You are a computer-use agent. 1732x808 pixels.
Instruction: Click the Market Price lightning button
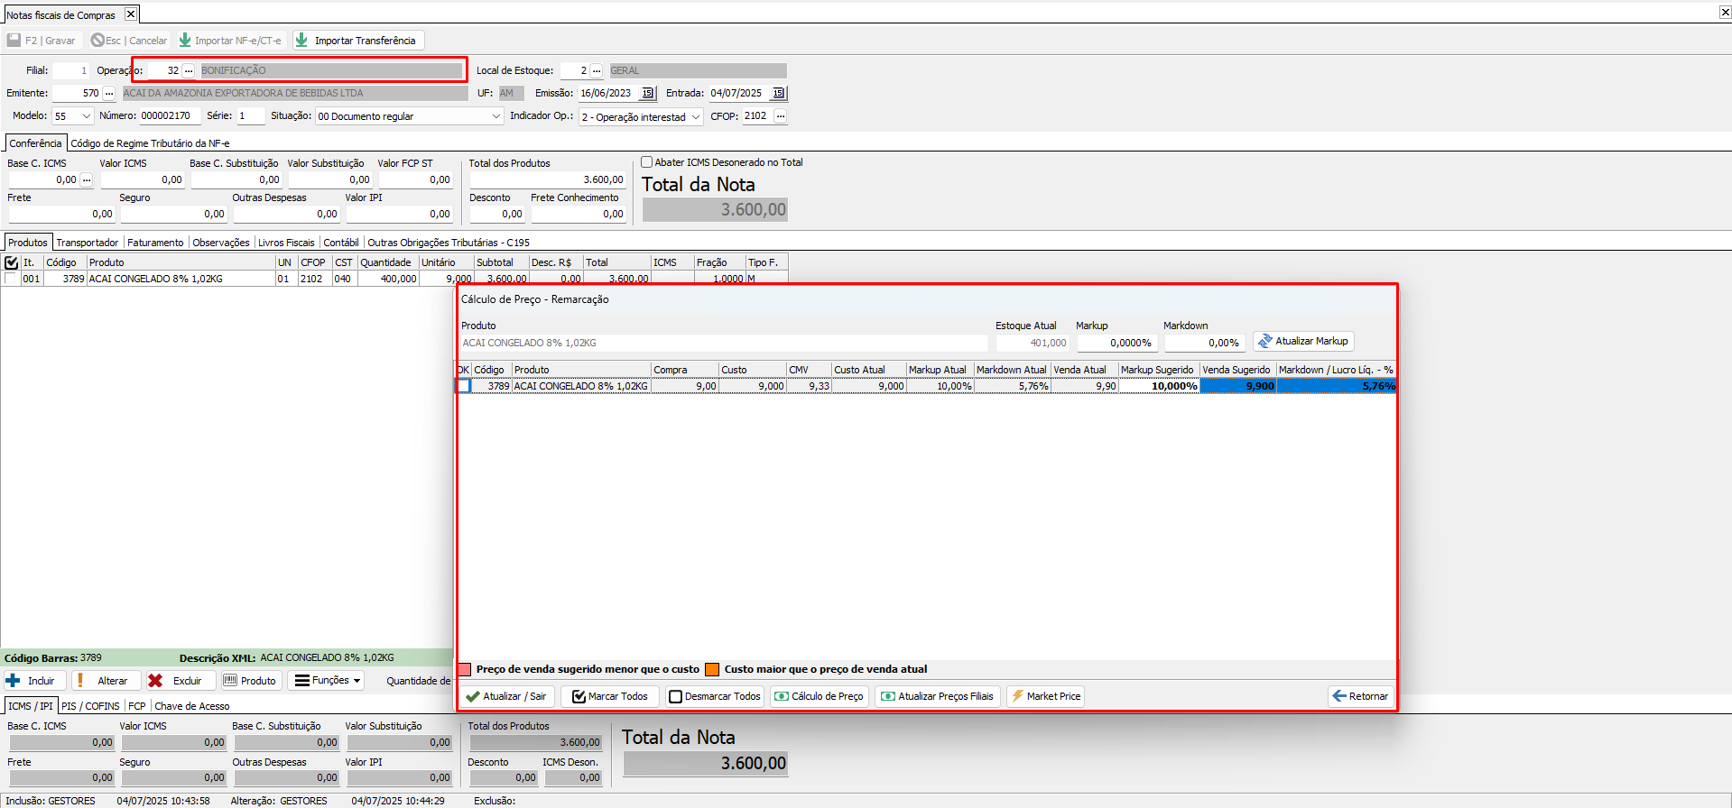[x=1044, y=696]
